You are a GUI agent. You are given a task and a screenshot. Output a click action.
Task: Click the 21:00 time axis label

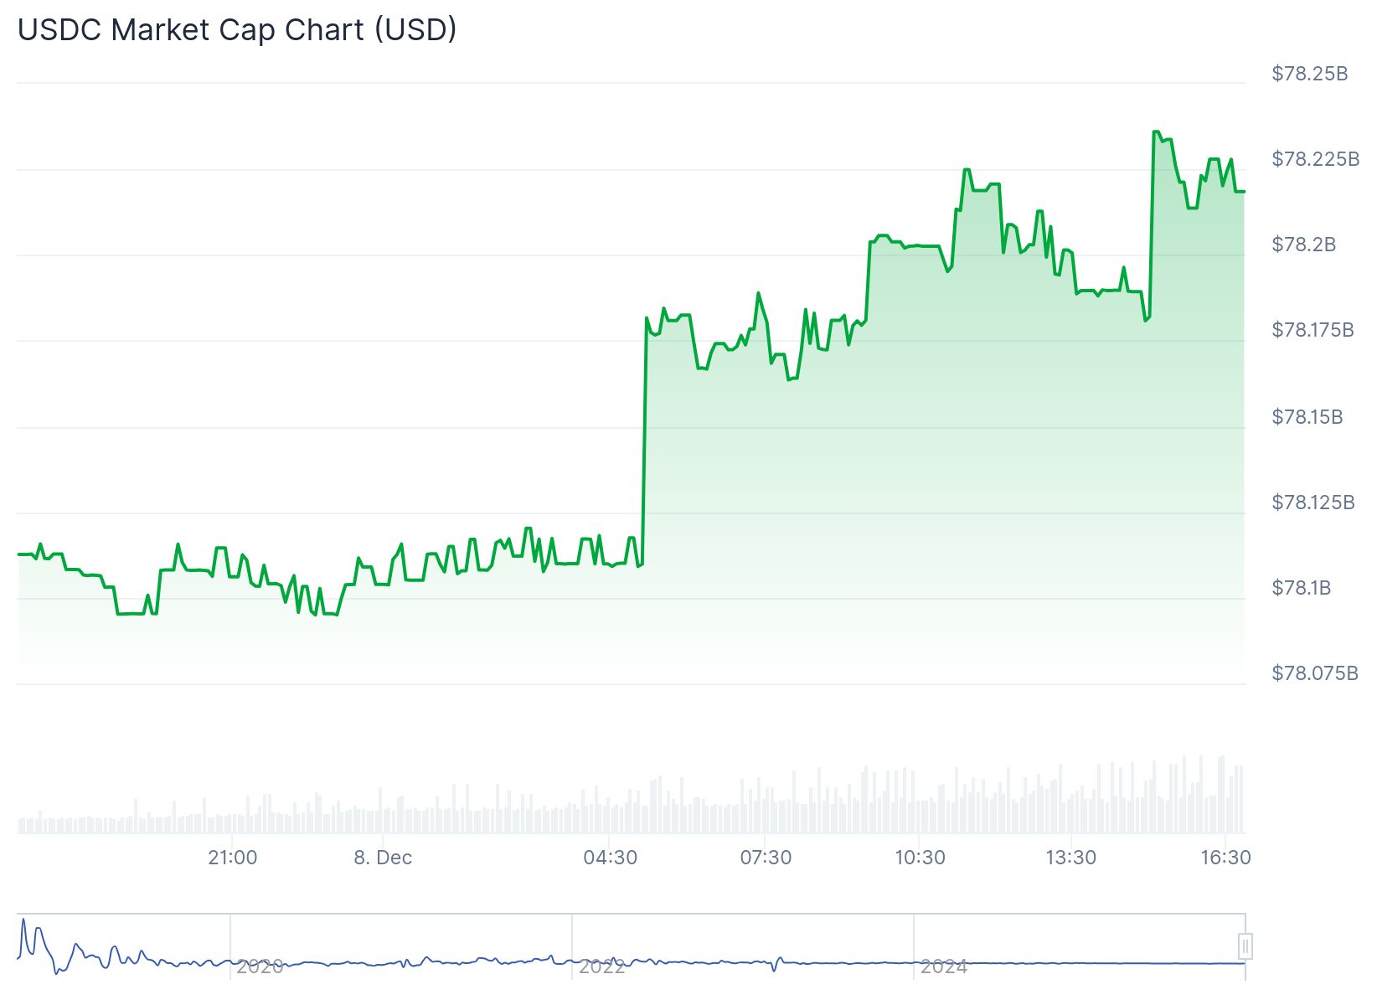233,858
